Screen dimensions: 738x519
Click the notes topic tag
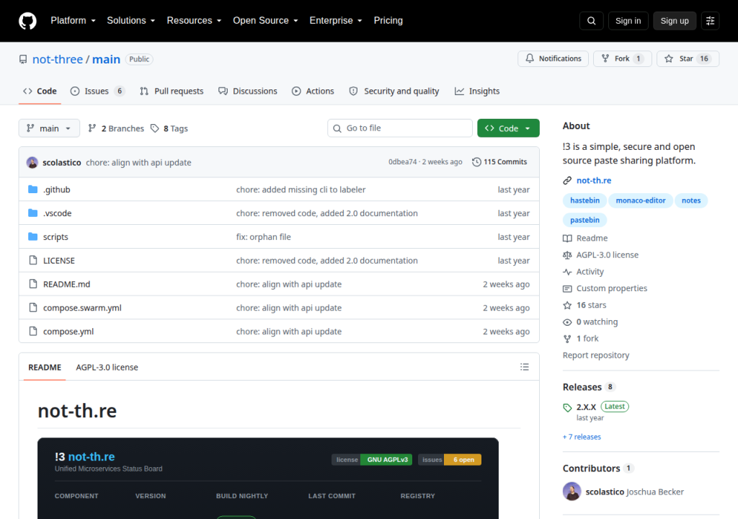(691, 200)
